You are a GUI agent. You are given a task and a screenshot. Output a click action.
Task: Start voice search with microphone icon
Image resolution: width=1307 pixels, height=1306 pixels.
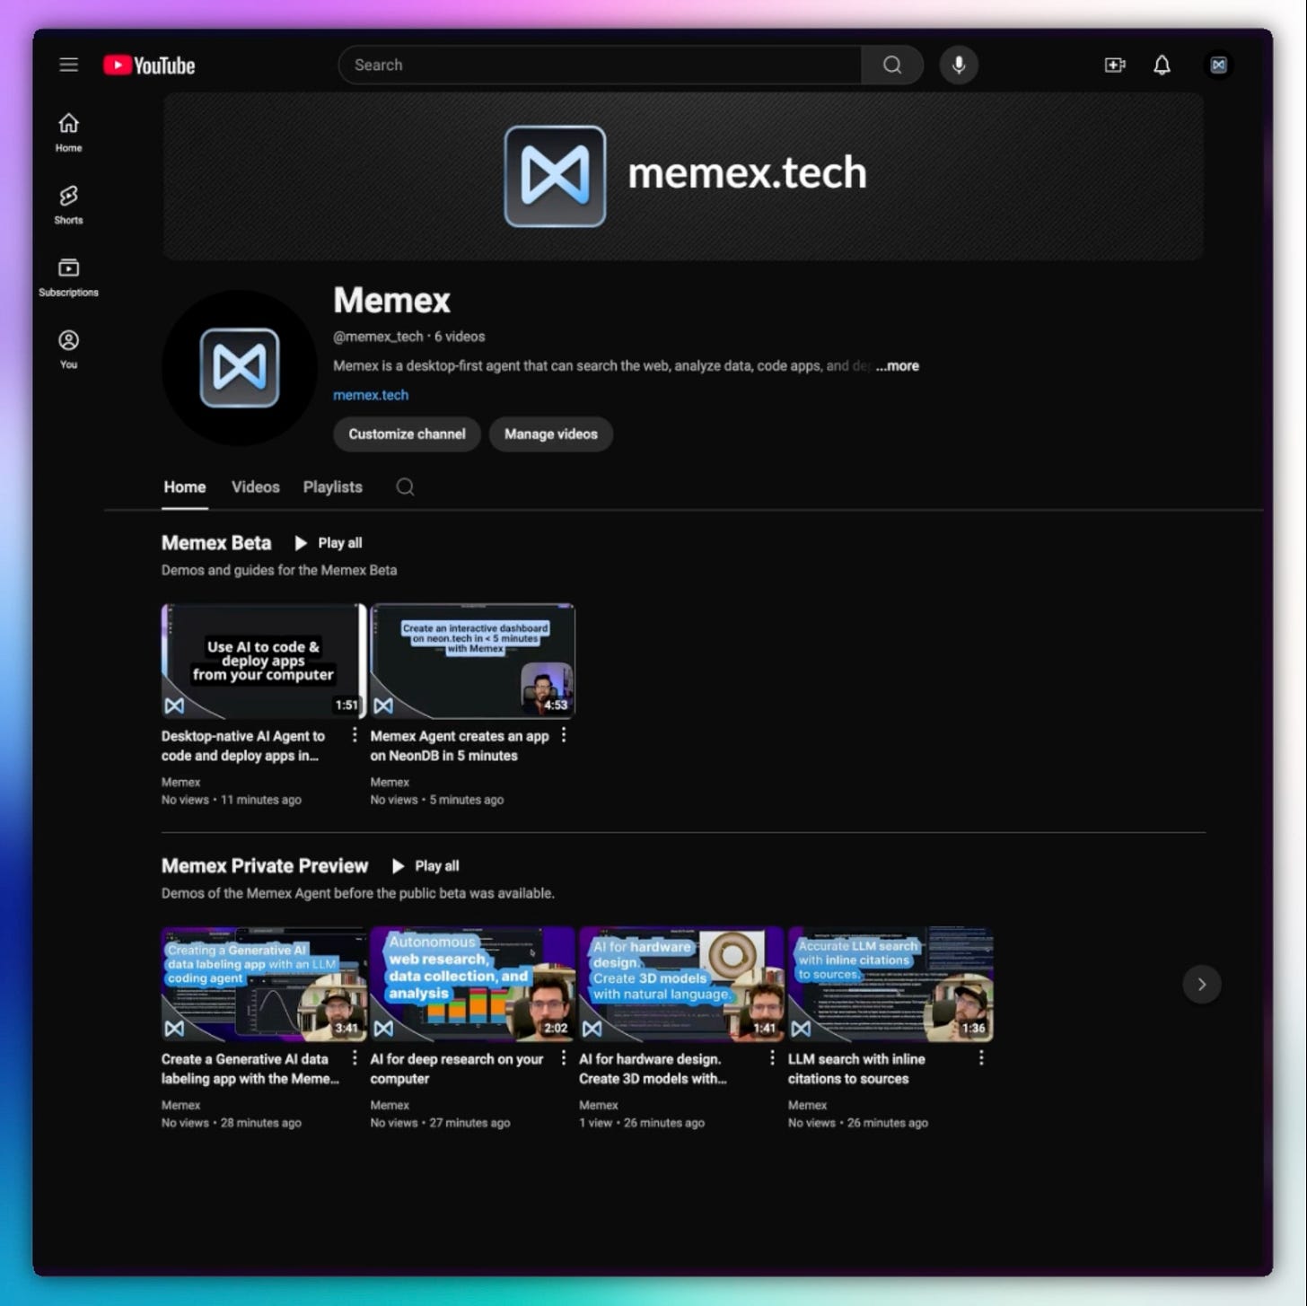pos(959,65)
